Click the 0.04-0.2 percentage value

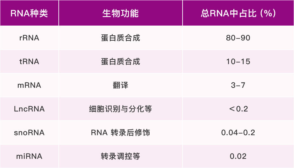click(x=238, y=133)
